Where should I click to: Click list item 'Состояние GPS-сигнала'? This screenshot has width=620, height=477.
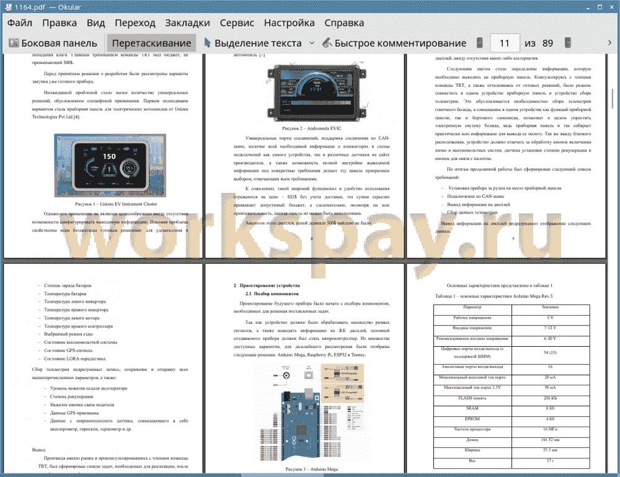coord(68,350)
